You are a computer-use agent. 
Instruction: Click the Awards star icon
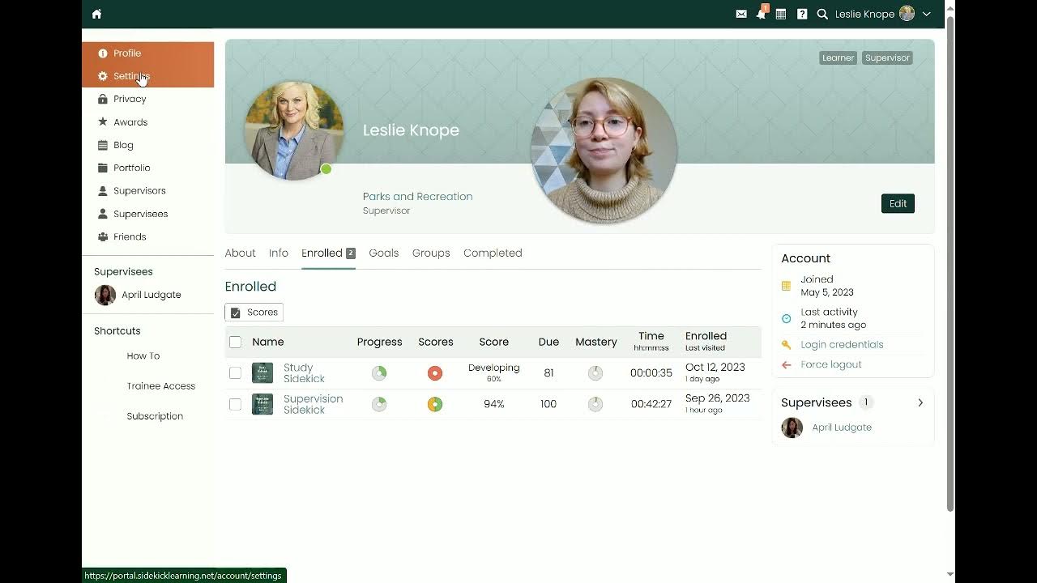click(x=103, y=122)
